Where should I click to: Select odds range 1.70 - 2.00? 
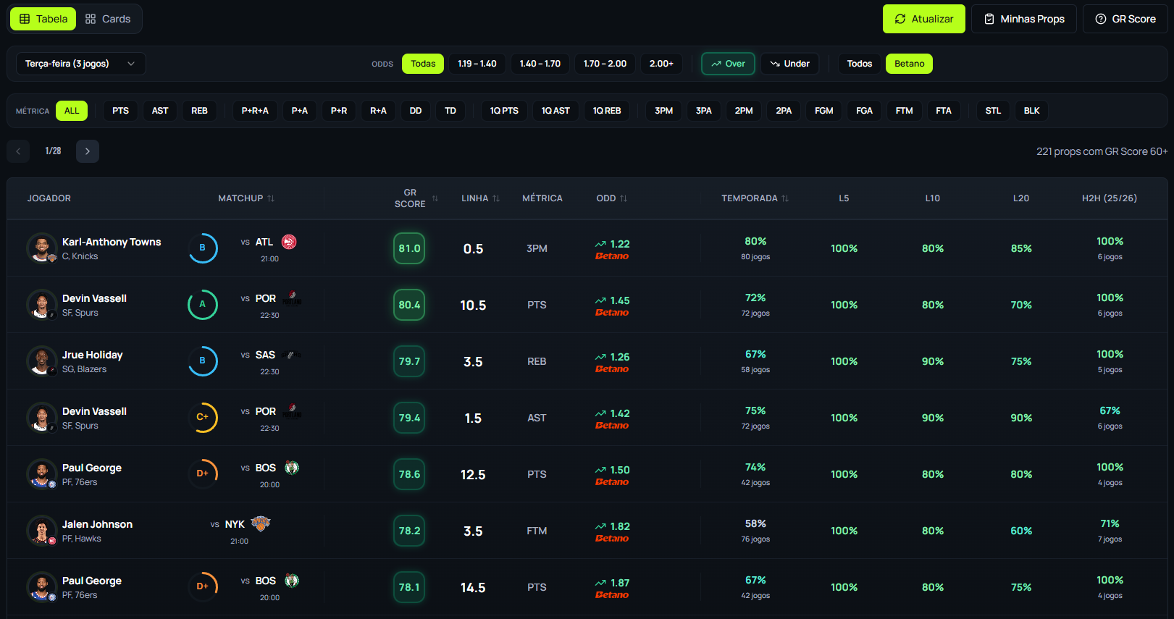(x=605, y=64)
